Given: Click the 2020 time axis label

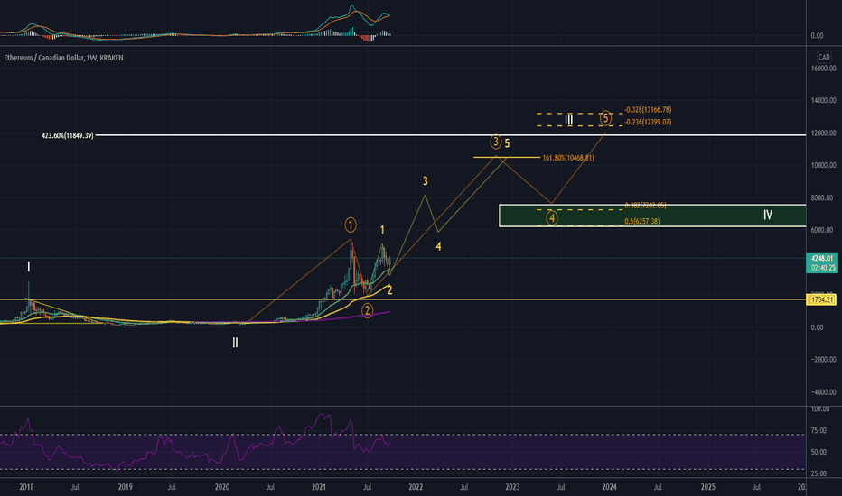Looking at the screenshot, I should click(221, 487).
